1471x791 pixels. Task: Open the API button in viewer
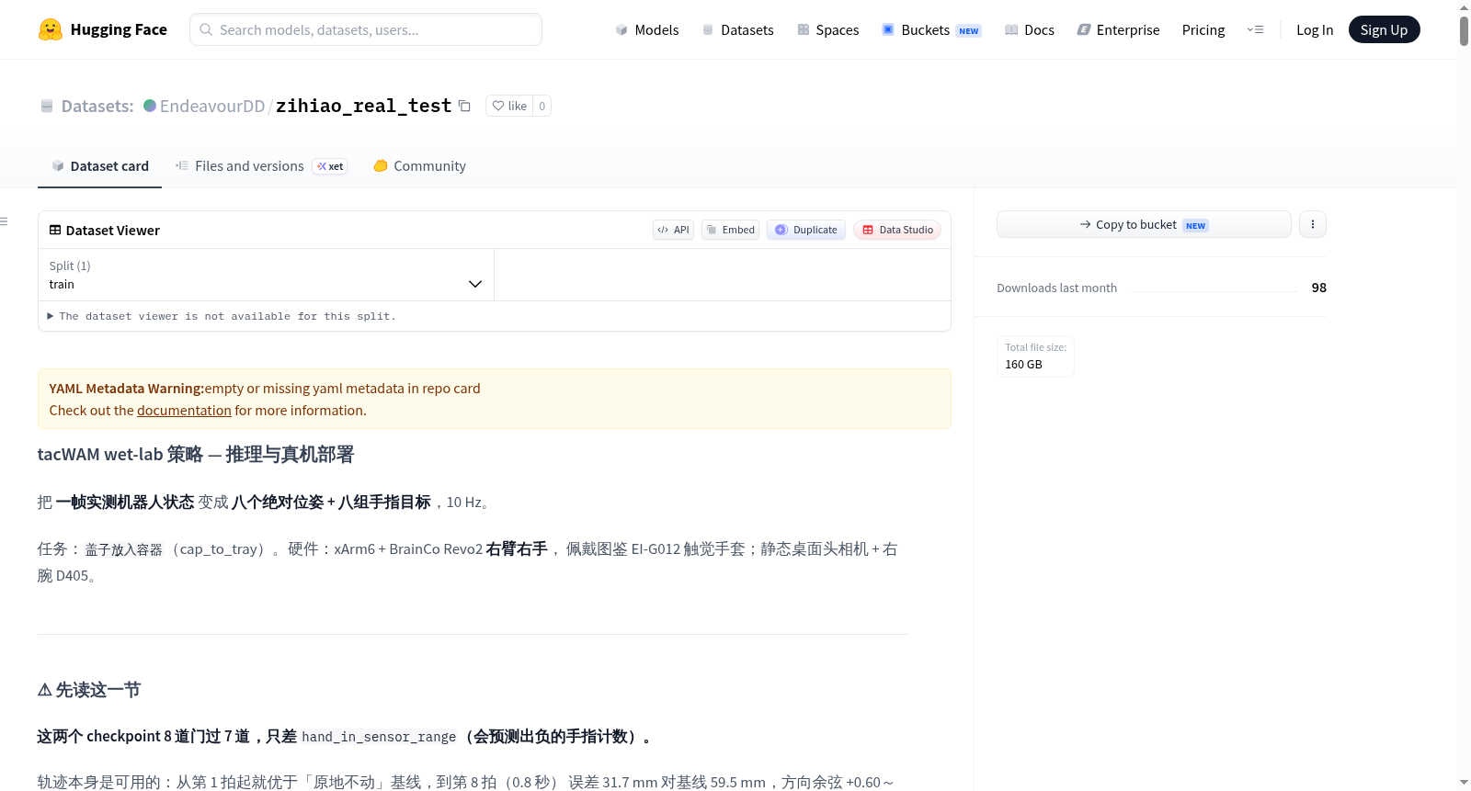(x=673, y=230)
